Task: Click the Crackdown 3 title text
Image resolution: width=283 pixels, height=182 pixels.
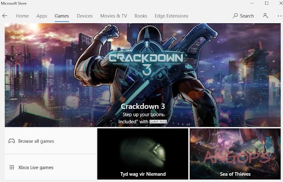Action: click(143, 106)
